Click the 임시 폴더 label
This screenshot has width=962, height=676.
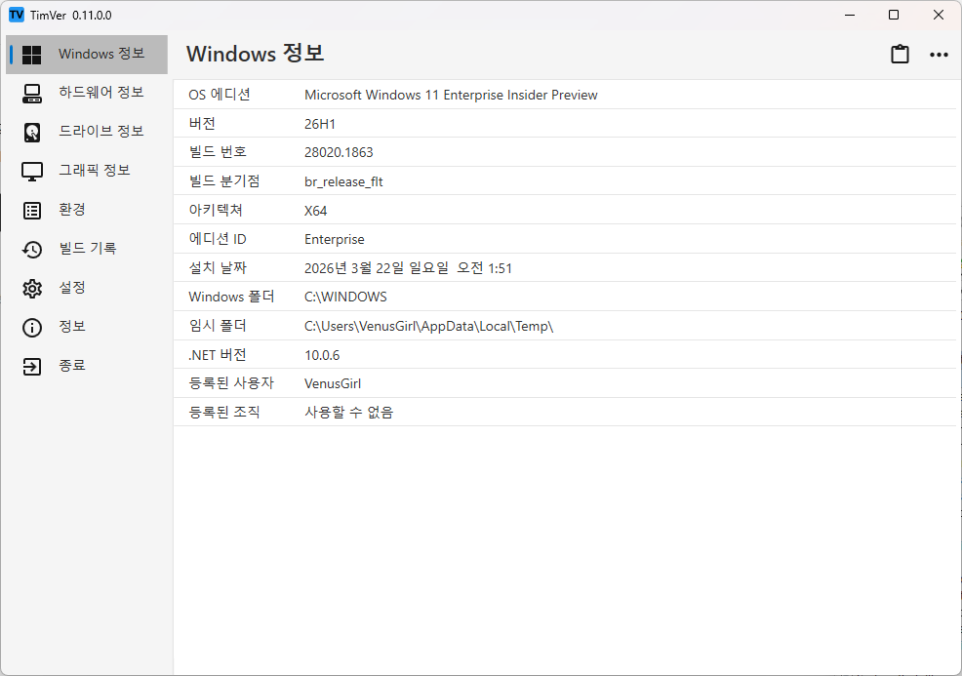[218, 325]
